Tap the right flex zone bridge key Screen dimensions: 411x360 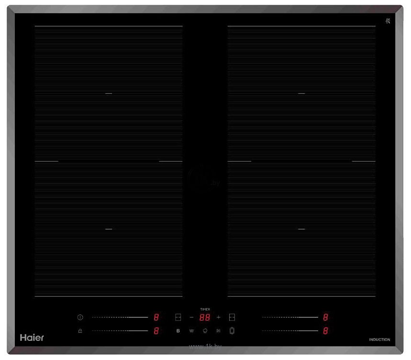[232, 317]
